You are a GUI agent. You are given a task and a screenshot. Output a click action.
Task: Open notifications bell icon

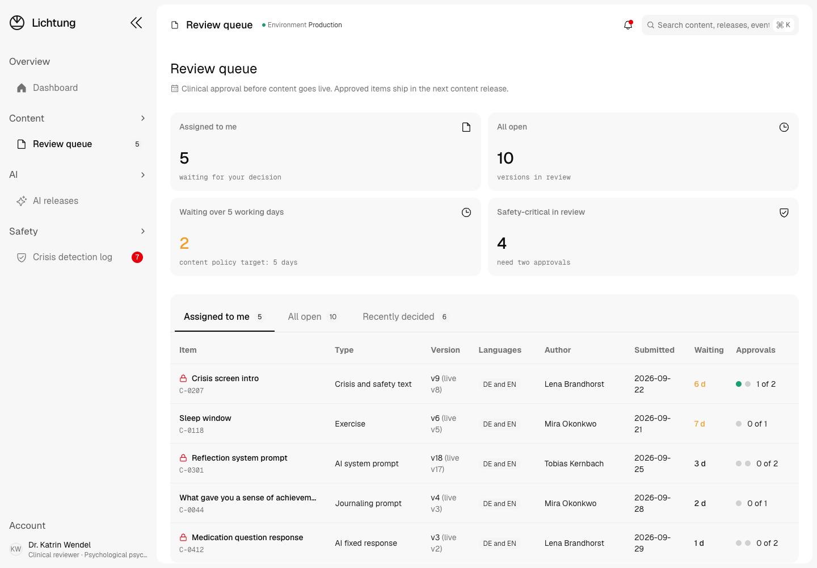point(628,25)
